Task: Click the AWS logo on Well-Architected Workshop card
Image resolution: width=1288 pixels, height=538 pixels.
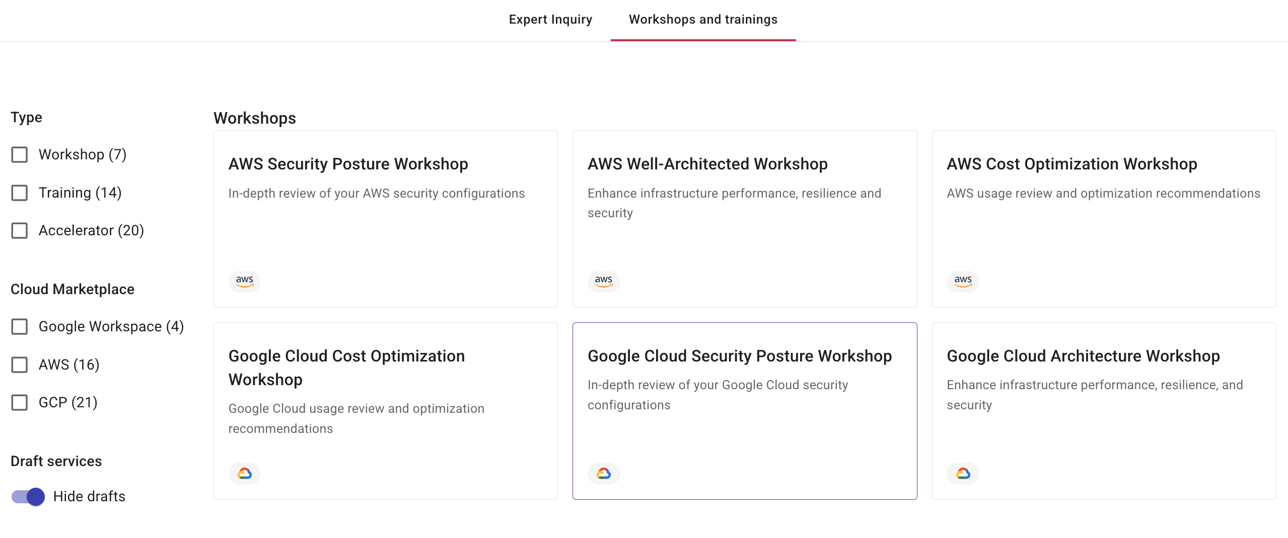Action: coord(604,282)
